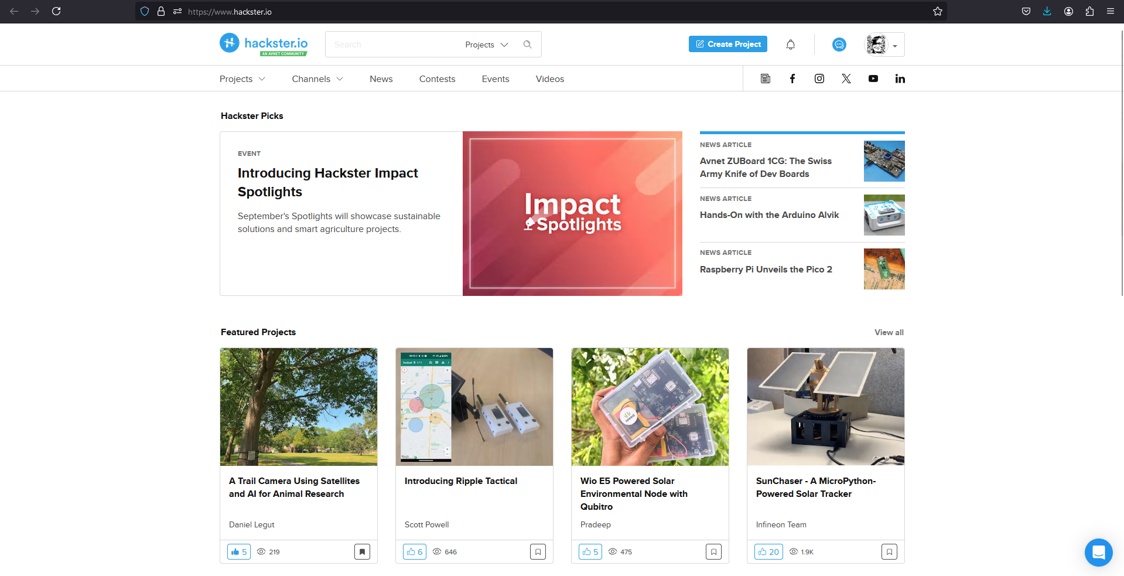The width and height of the screenshot is (1124, 576).
Task: Open Raspberry Pi Unveils the Pico 2
Action: click(x=766, y=270)
